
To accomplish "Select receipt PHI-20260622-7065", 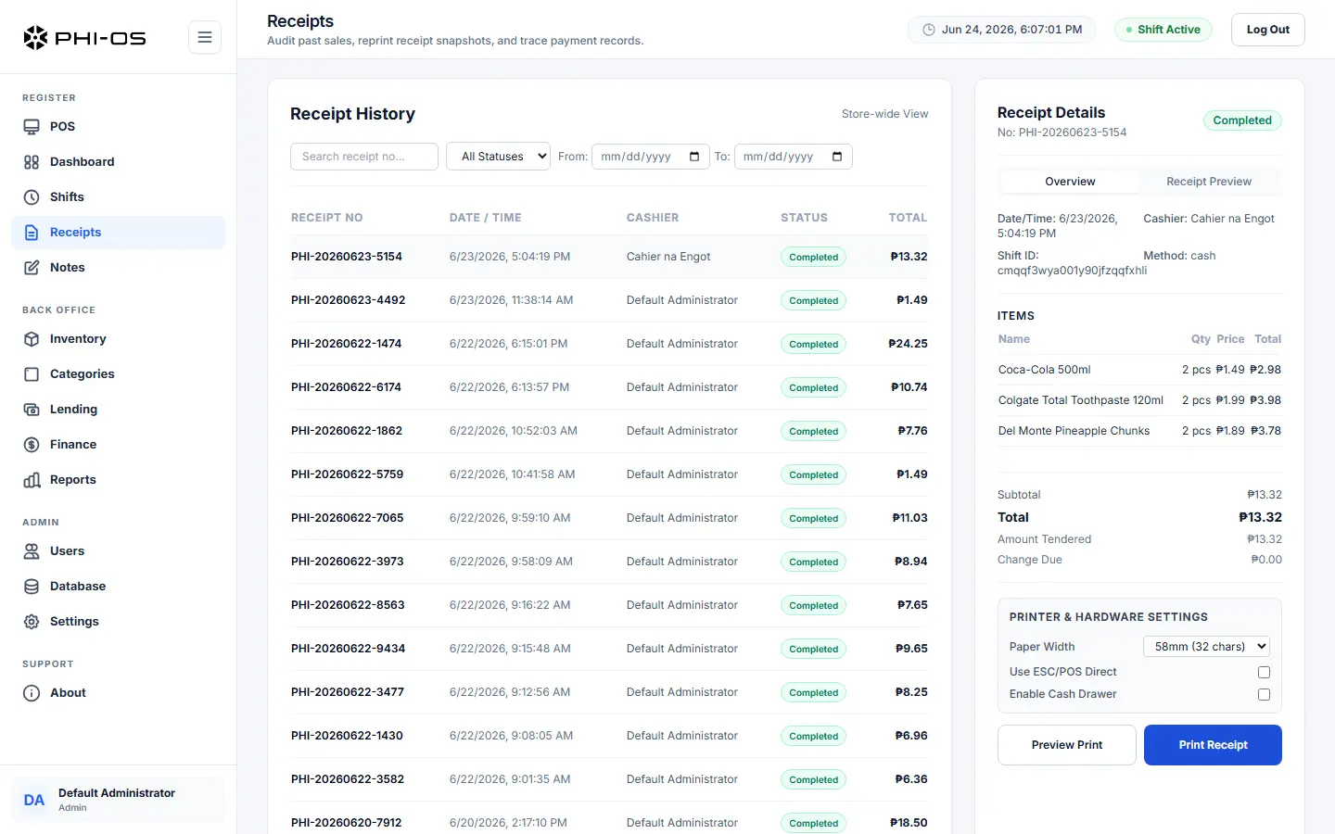I will [609, 518].
